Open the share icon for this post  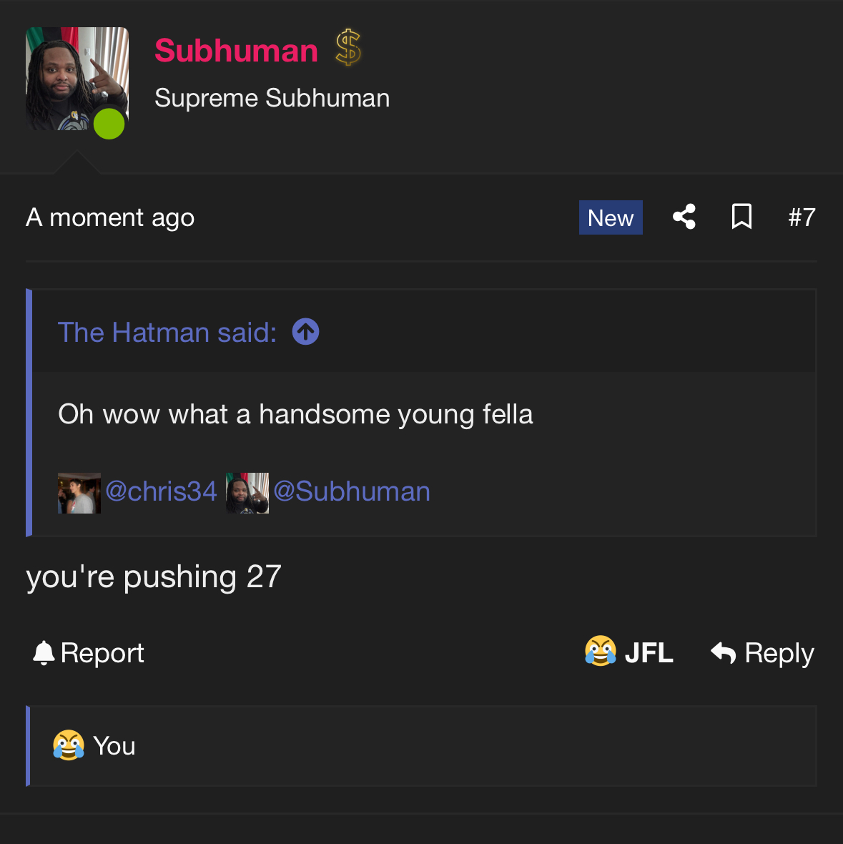[x=684, y=217]
